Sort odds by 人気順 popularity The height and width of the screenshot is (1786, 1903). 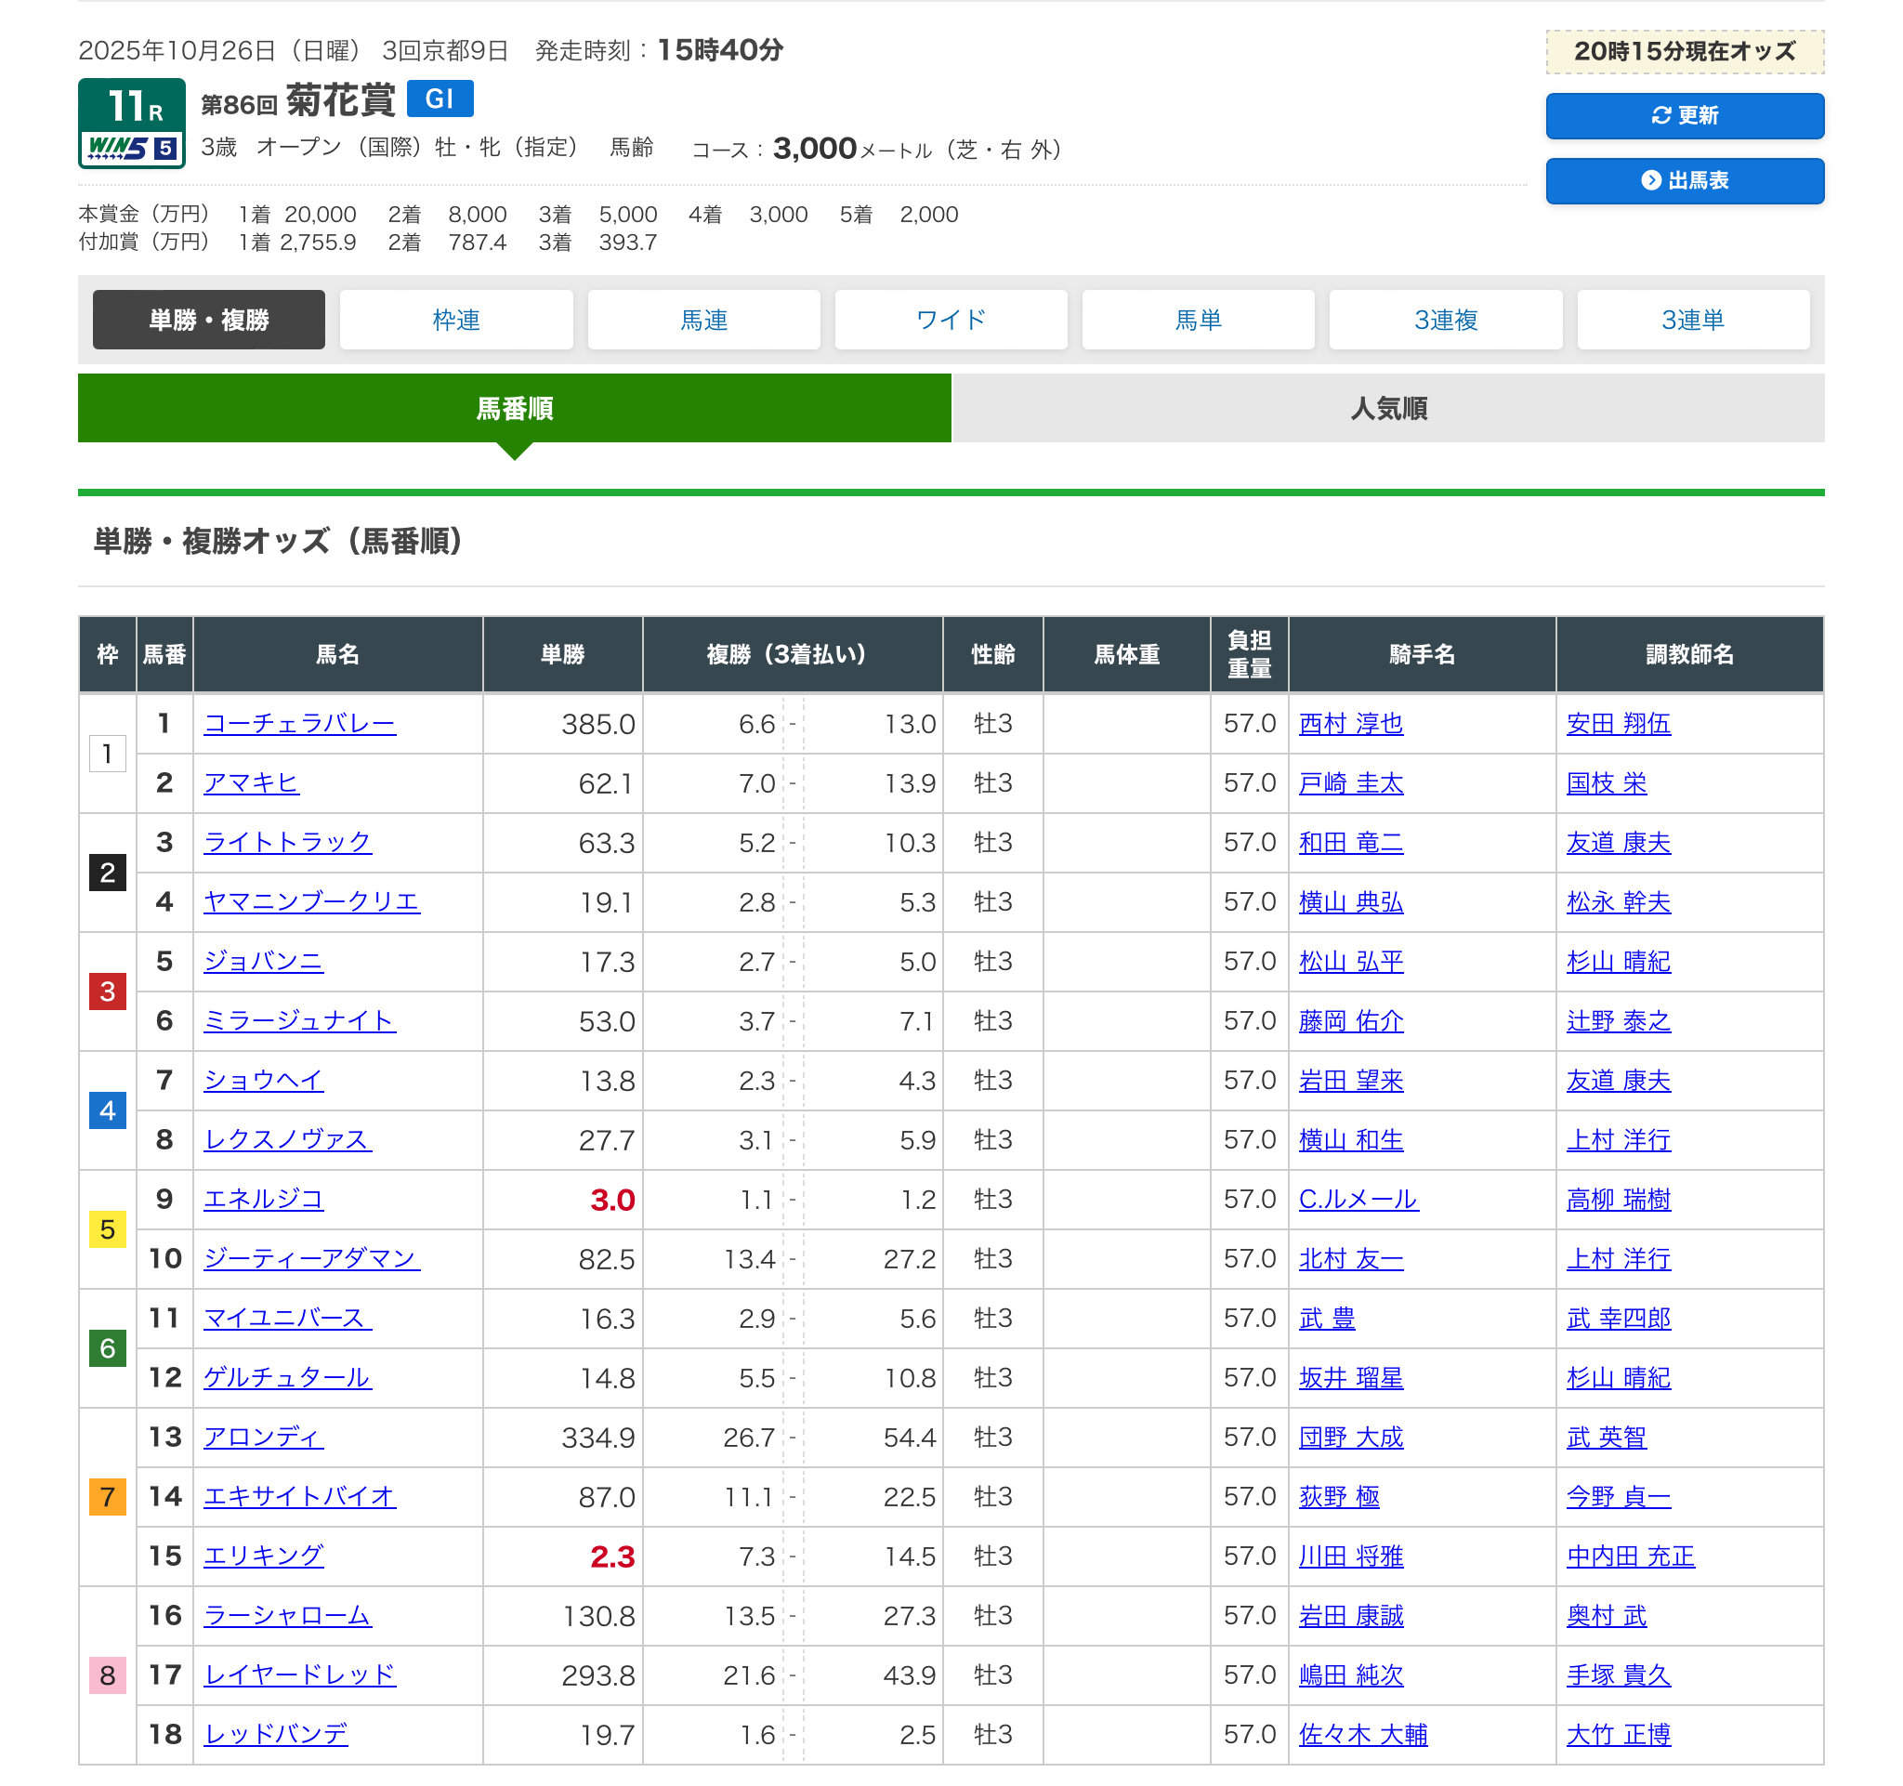[1388, 409]
